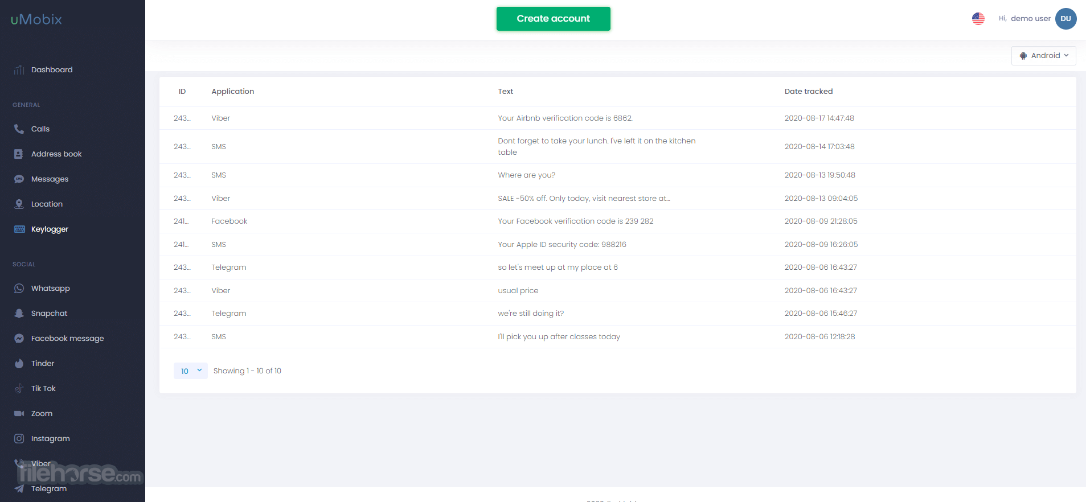Click date 2020-08-13 19:50:48
Screen dimensions: 1086x502
click(x=820, y=175)
